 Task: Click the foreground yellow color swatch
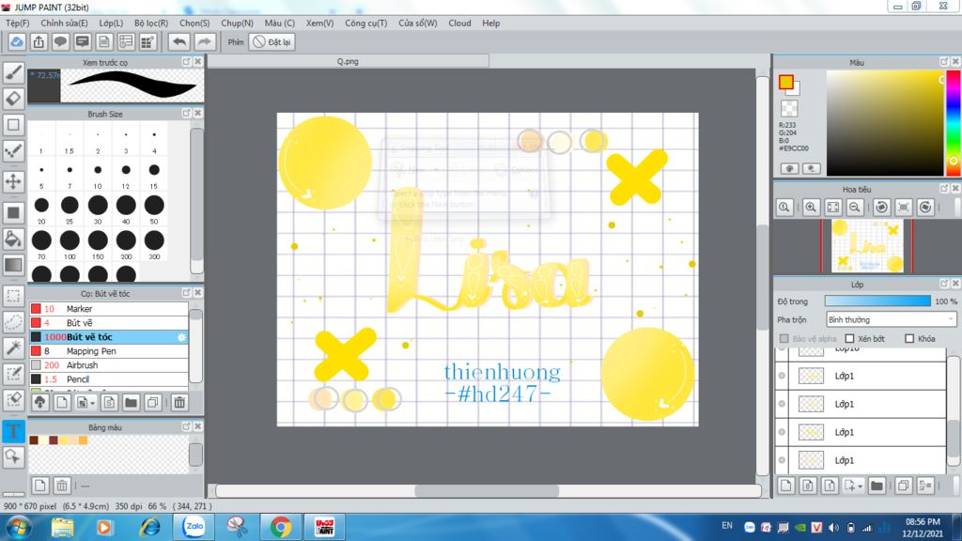[x=786, y=83]
